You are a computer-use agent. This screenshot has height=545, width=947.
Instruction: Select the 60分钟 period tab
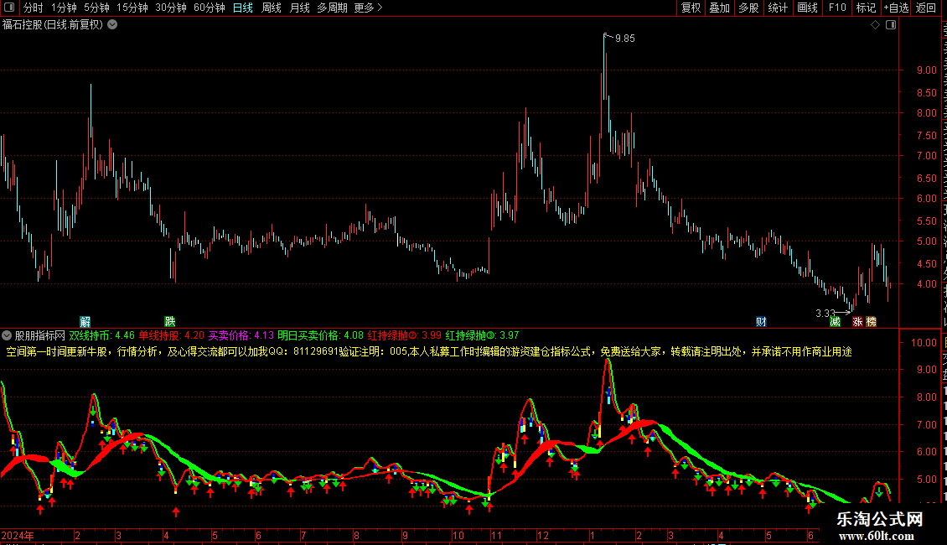click(210, 8)
